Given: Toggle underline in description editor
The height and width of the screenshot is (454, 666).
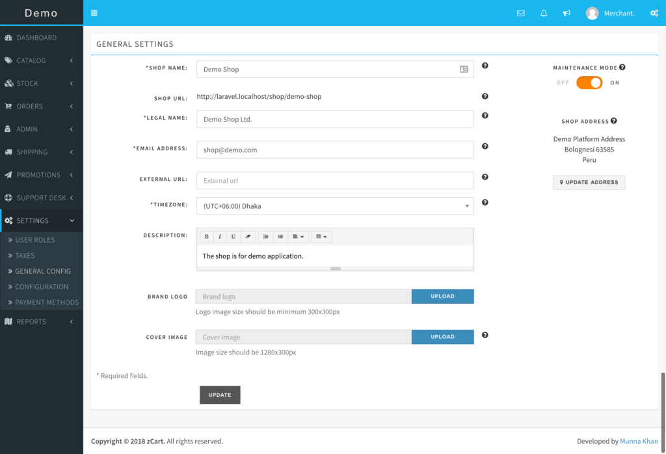Looking at the screenshot, I should tap(233, 237).
